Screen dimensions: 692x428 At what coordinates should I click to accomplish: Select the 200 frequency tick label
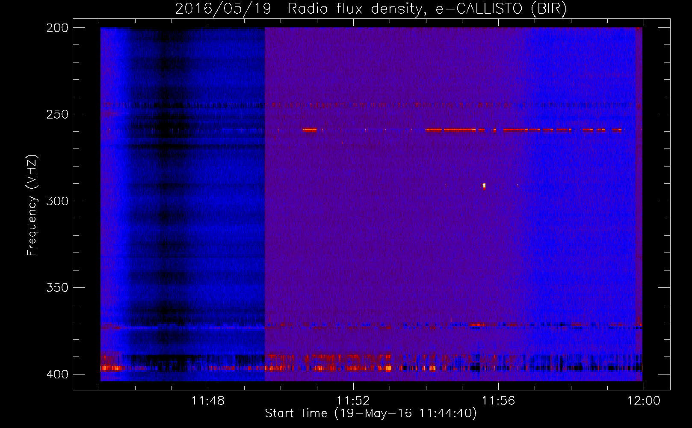coord(57,28)
